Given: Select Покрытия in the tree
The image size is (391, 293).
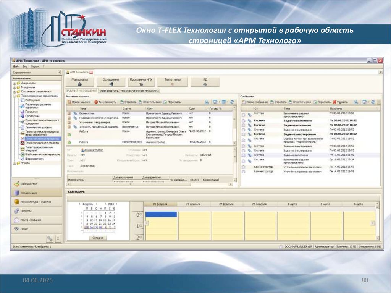Looking at the screenshot, I should click(x=31, y=112).
